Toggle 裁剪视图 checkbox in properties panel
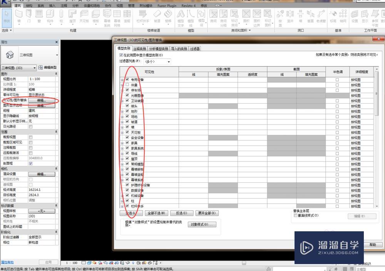Screen dimensions: 385x271 [31, 137]
